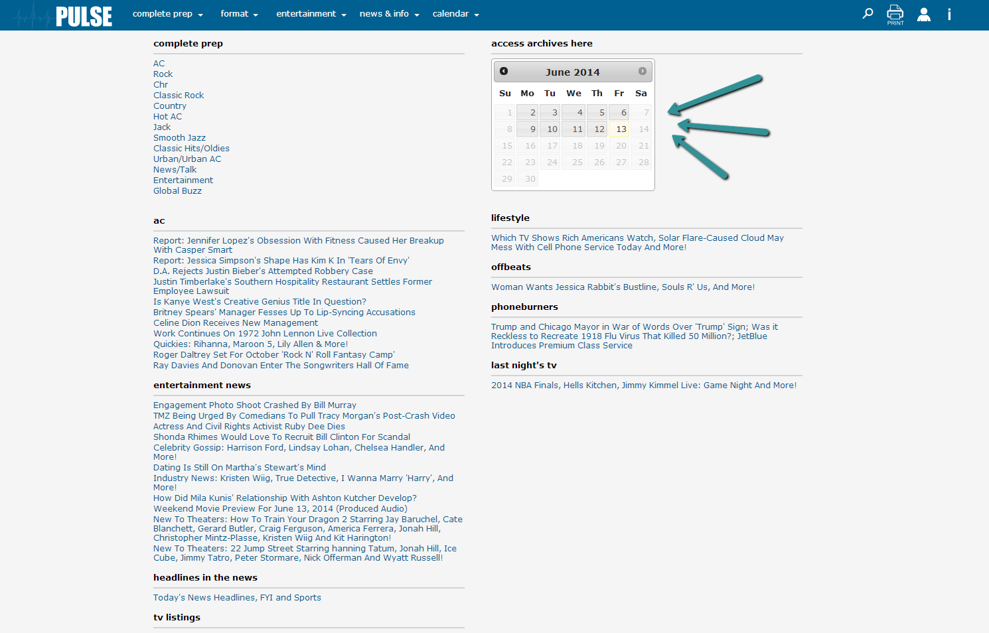The height and width of the screenshot is (633, 989).
Task: Click the Print icon
Action: 895,15
